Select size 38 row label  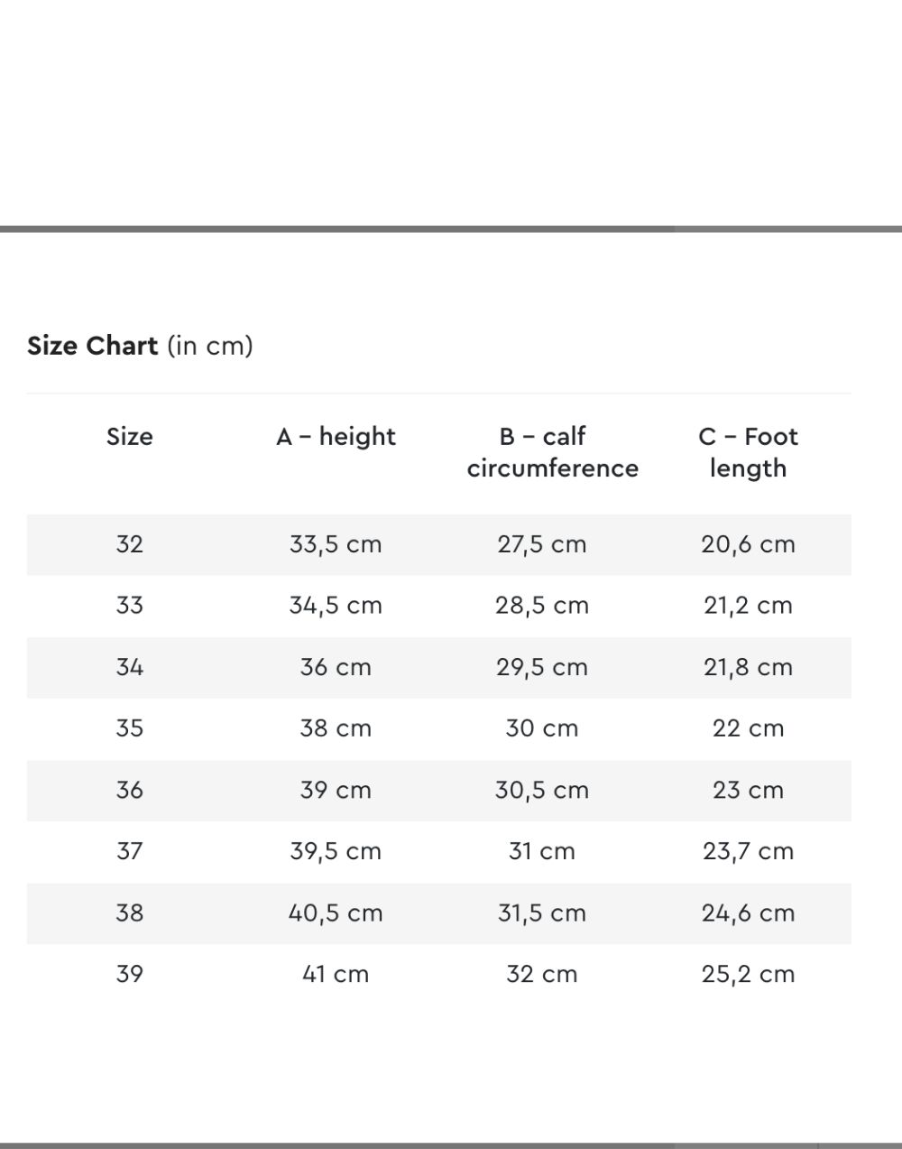(x=130, y=913)
